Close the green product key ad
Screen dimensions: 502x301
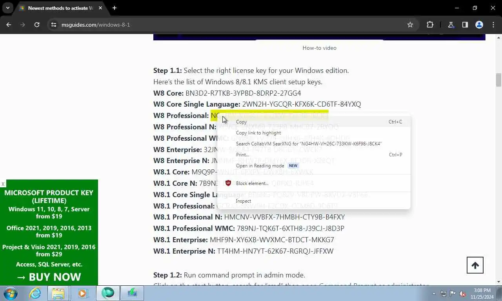(x=3, y=184)
